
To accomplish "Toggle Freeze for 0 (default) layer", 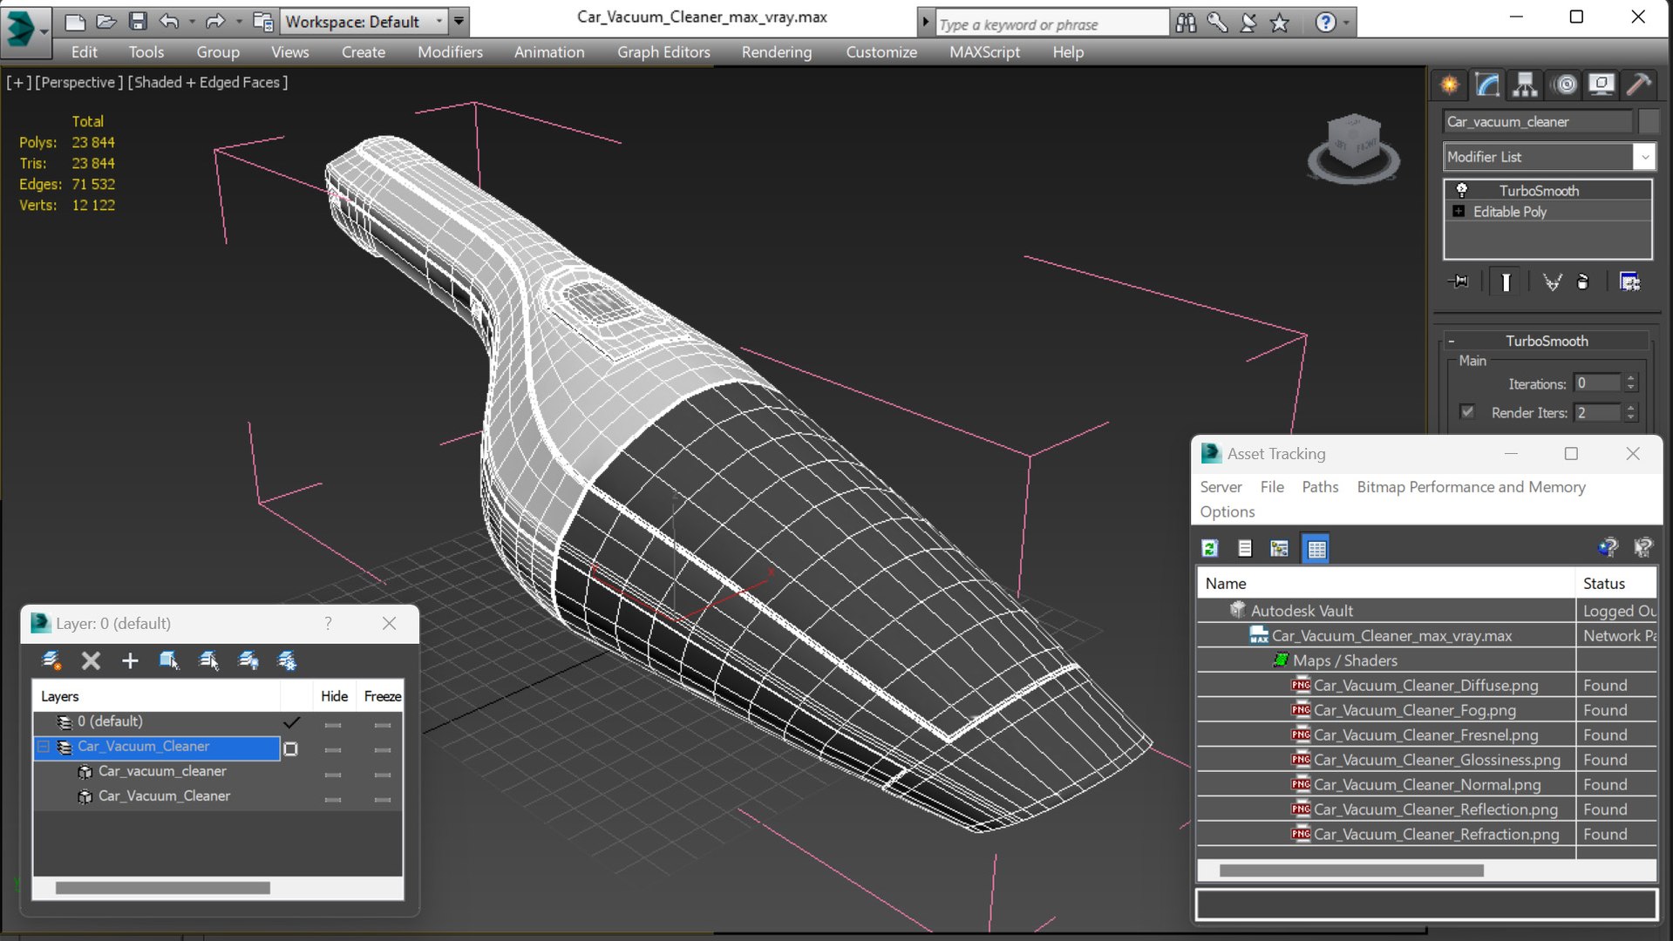I will [382, 724].
